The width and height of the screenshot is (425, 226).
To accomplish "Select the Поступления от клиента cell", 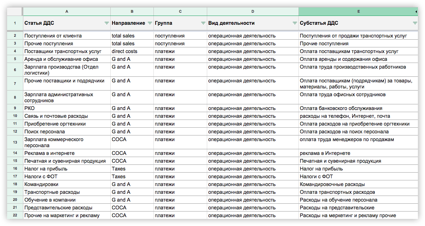I will coord(67,36).
